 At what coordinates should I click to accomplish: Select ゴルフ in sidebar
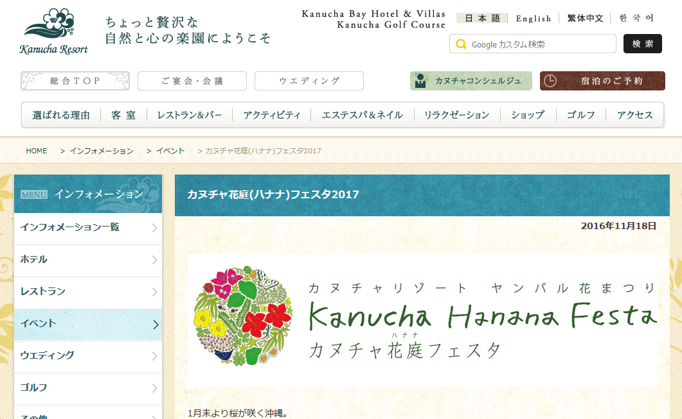click(88, 388)
